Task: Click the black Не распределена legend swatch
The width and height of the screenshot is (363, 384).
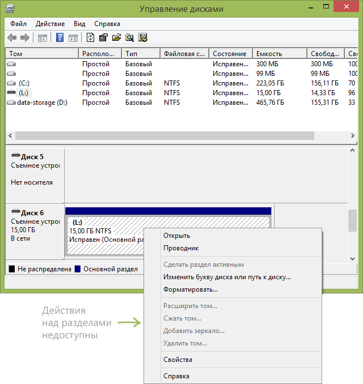Action: click(x=12, y=269)
